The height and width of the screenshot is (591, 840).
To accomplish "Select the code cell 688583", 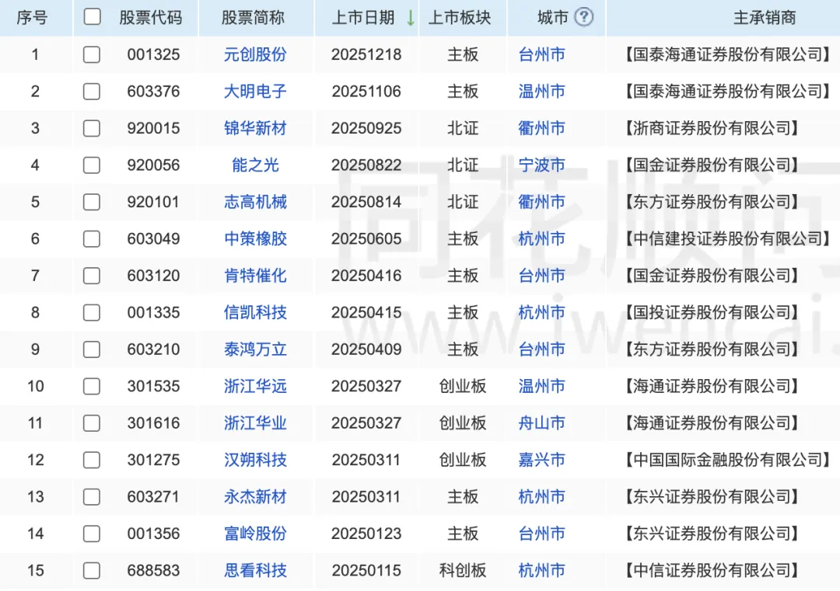I will pyautogui.click(x=153, y=571).
